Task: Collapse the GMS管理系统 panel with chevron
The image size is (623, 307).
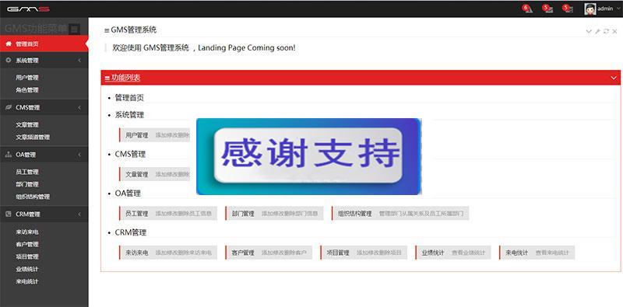Action: click(589, 31)
